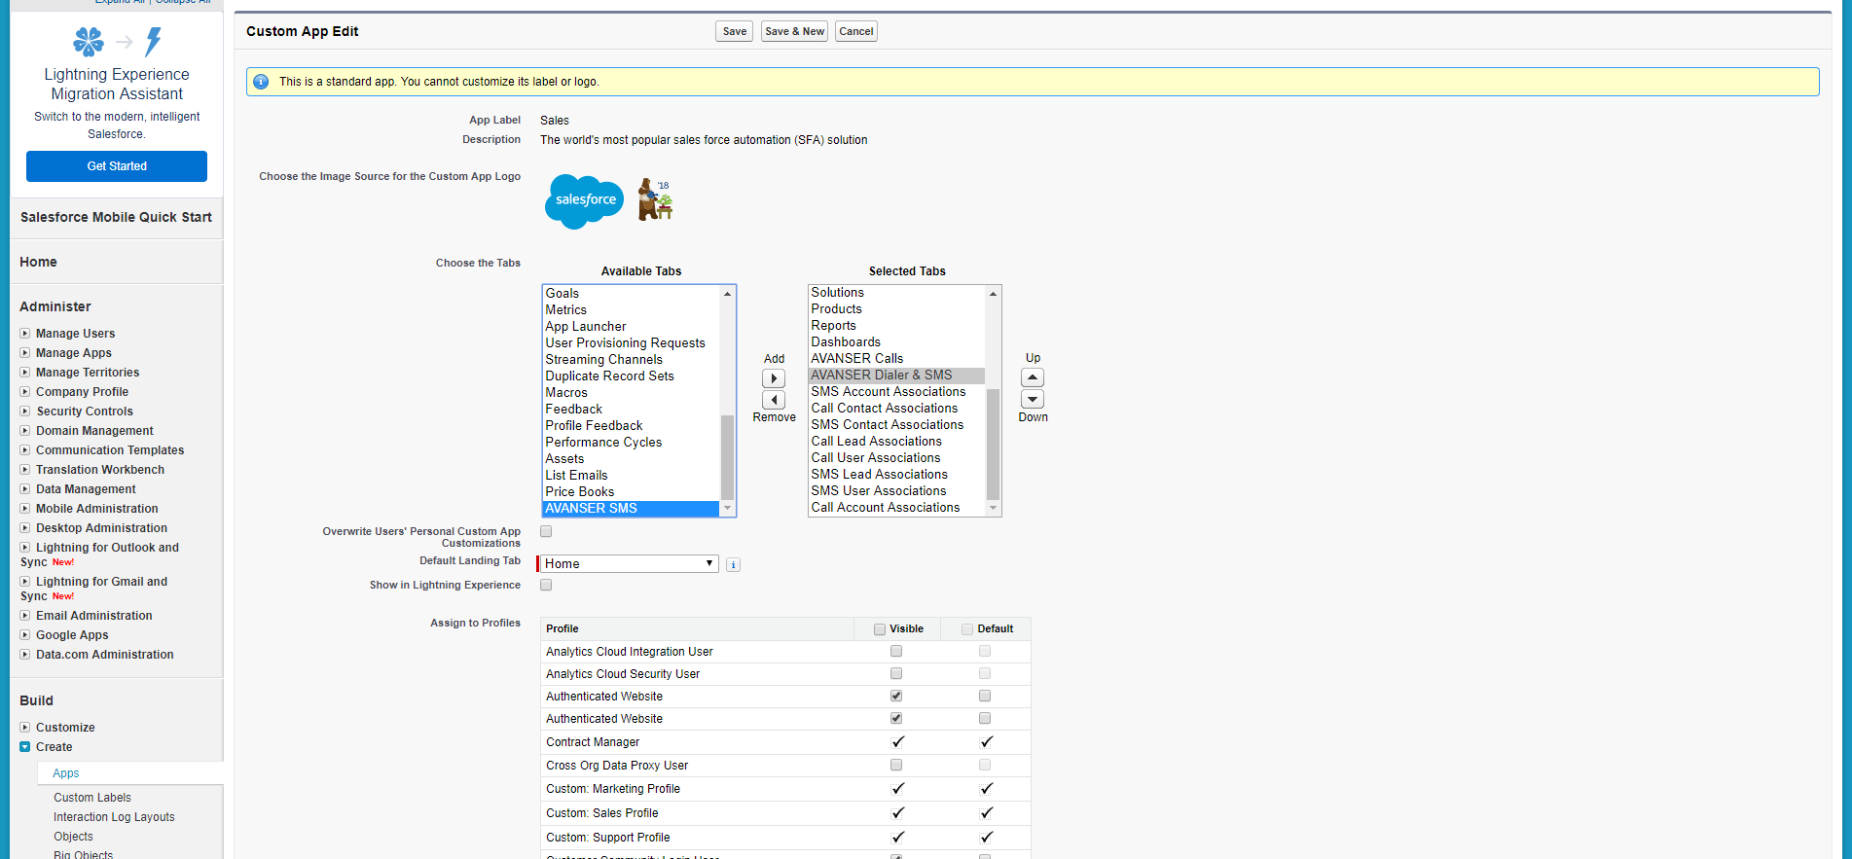The width and height of the screenshot is (1852, 859).
Task: Select AVANSER SMS in Available Tabs
Action: [591, 509]
